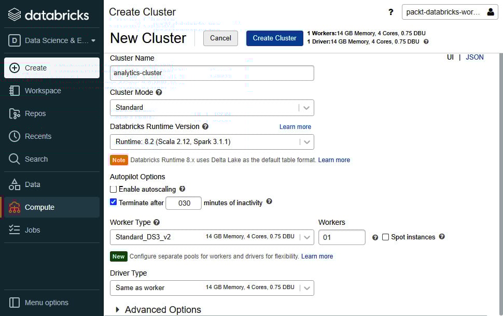Image resolution: width=503 pixels, height=316 pixels.
Task: Enable the autoscaling checkbox
Action: 113,189
